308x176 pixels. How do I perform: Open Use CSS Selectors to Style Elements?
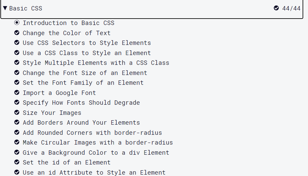coord(87,43)
